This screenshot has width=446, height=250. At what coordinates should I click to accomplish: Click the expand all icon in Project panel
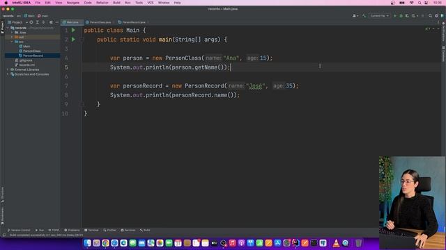pos(37,22)
